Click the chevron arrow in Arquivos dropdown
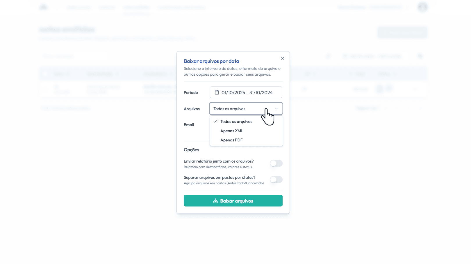This screenshot has width=471, height=264. coord(276,109)
